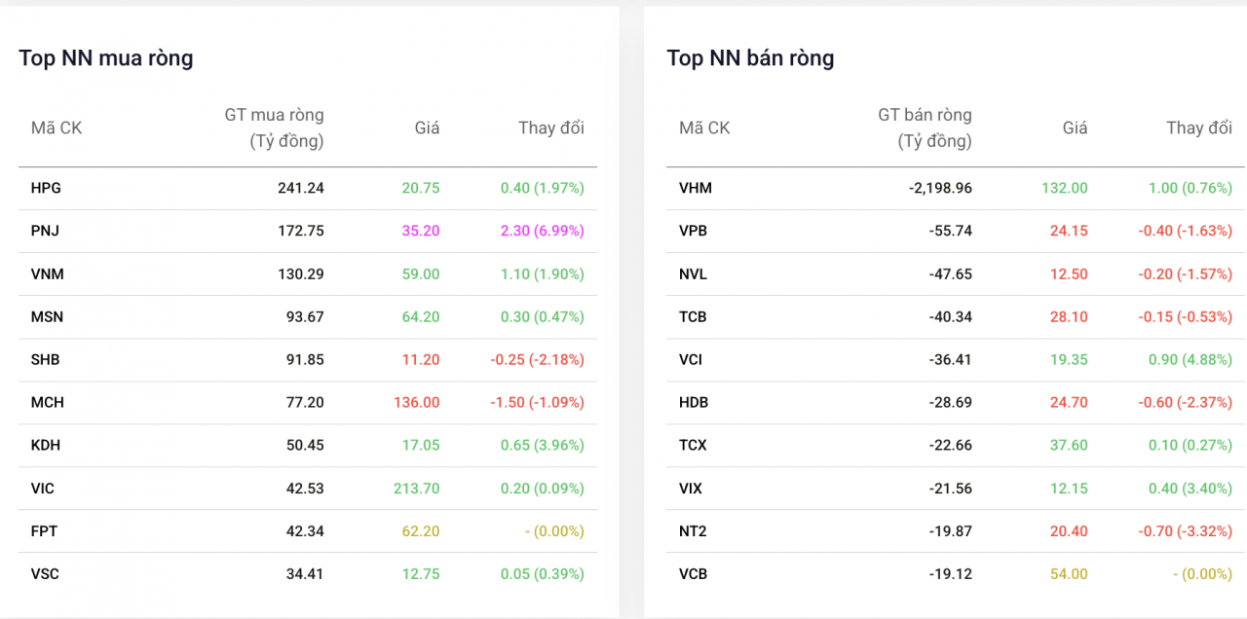This screenshot has width=1247, height=619.
Task: Open the KDH stock code
Action: click(46, 445)
